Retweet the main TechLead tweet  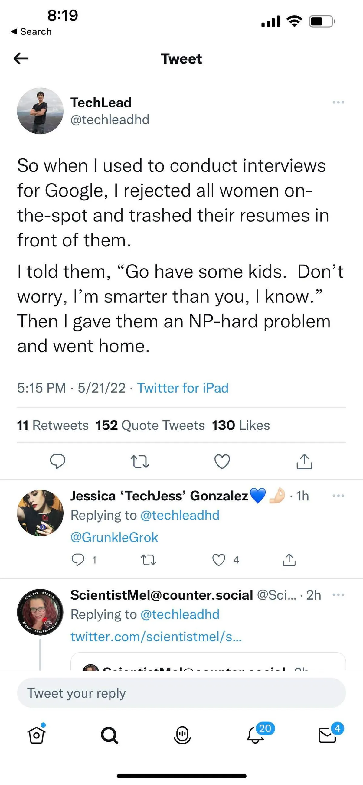click(140, 461)
